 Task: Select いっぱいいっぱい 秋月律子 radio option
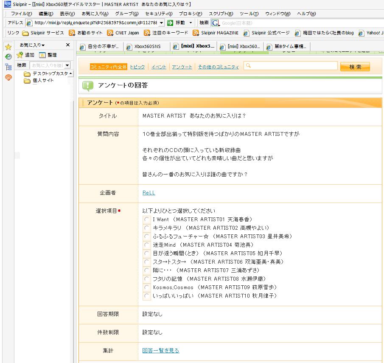click(x=146, y=296)
